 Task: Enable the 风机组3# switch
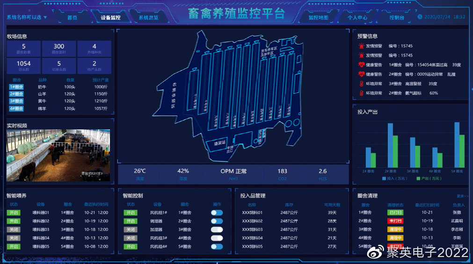click(217, 238)
